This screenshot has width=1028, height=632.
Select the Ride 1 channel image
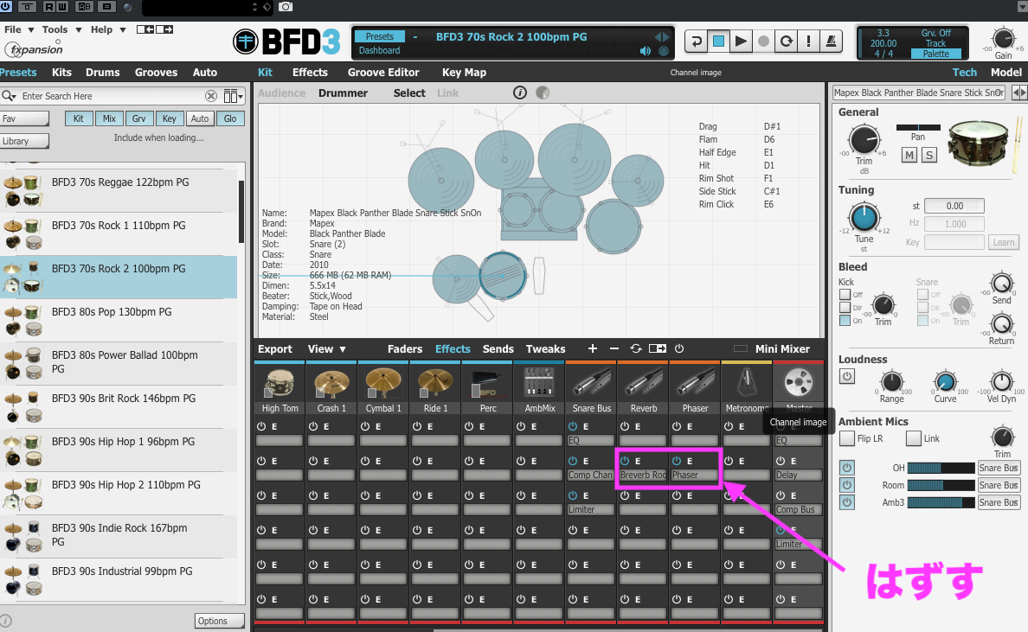(435, 382)
